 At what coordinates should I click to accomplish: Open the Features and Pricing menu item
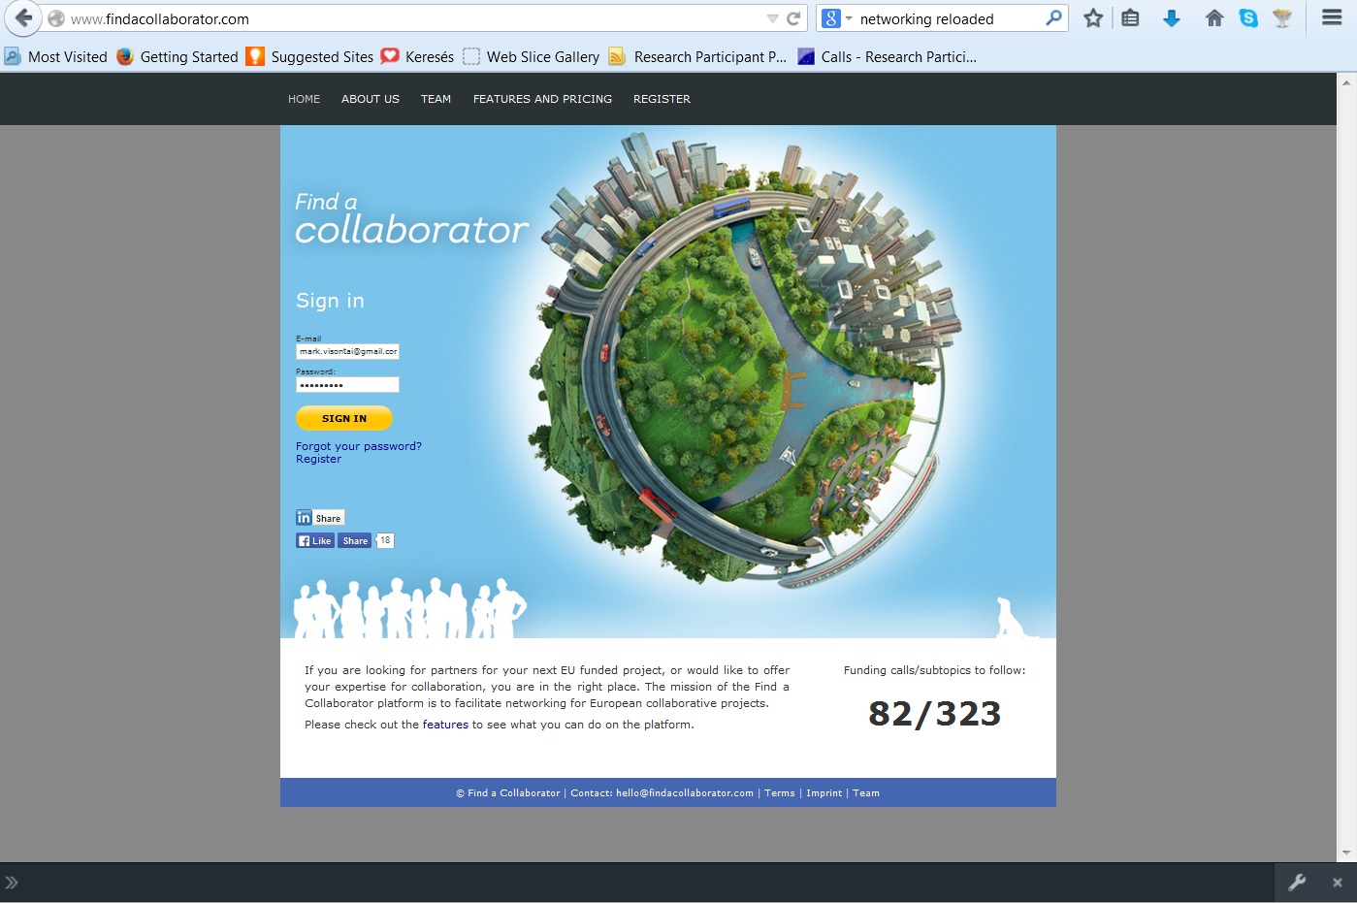tap(542, 99)
